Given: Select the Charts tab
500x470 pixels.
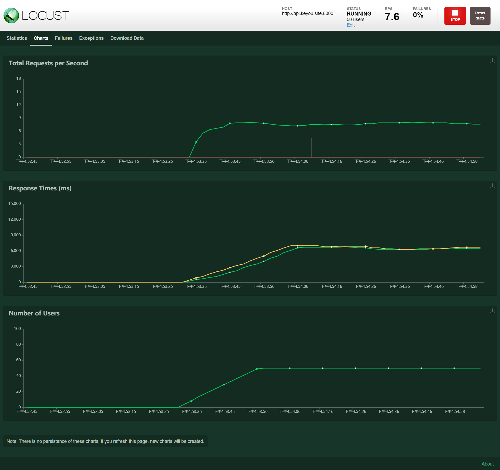Looking at the screenshot, I should click(x=41, y=38).
